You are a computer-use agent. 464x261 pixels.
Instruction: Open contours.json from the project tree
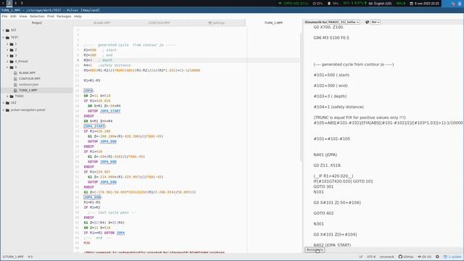29,84
